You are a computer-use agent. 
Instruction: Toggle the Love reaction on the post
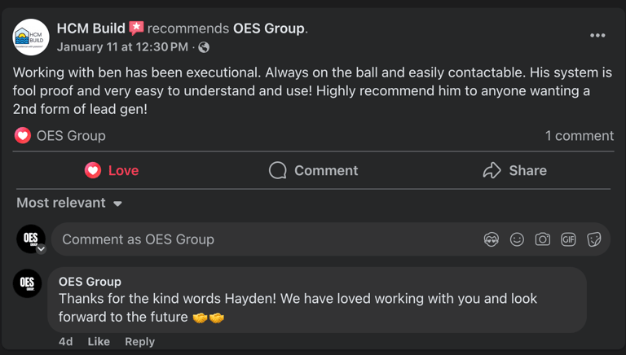[112, 170]
